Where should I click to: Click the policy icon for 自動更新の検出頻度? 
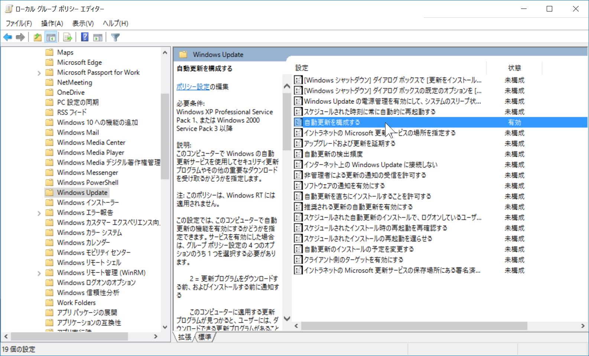tap(298, 154)
